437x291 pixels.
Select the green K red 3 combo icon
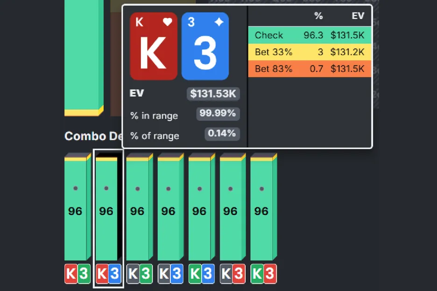[x=263, y=274]
